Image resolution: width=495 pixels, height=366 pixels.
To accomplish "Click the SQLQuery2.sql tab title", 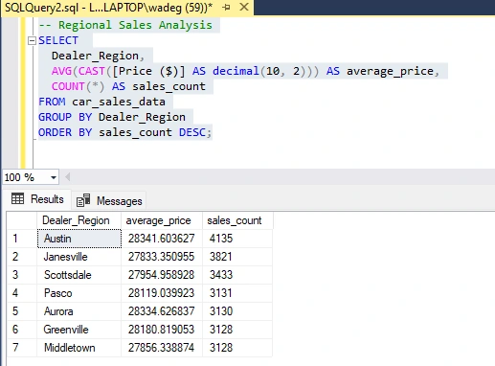I will 108,8.
